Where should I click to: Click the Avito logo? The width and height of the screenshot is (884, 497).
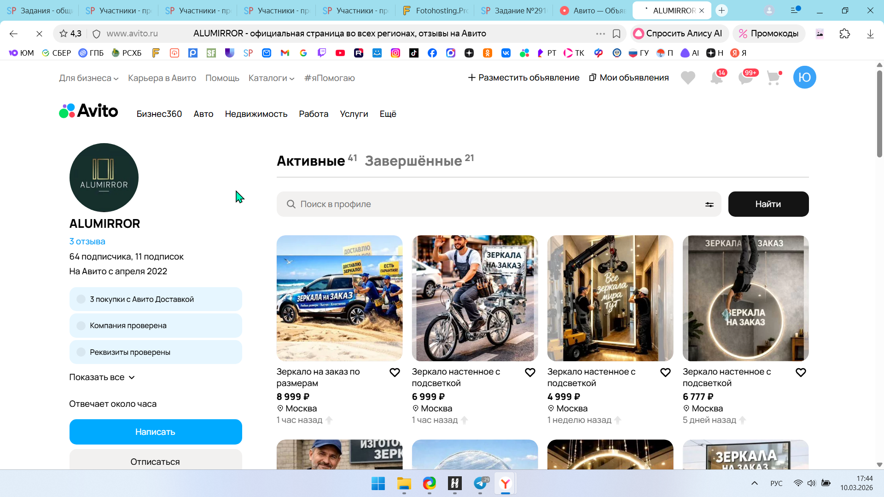click(x=89, y=111)
